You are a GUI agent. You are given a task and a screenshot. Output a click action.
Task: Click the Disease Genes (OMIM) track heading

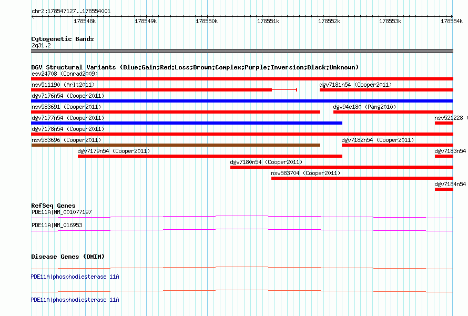68,257
